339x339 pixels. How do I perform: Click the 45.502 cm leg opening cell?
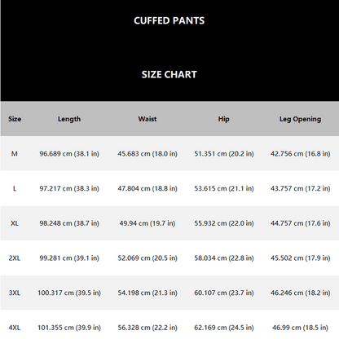click(300, 258)
